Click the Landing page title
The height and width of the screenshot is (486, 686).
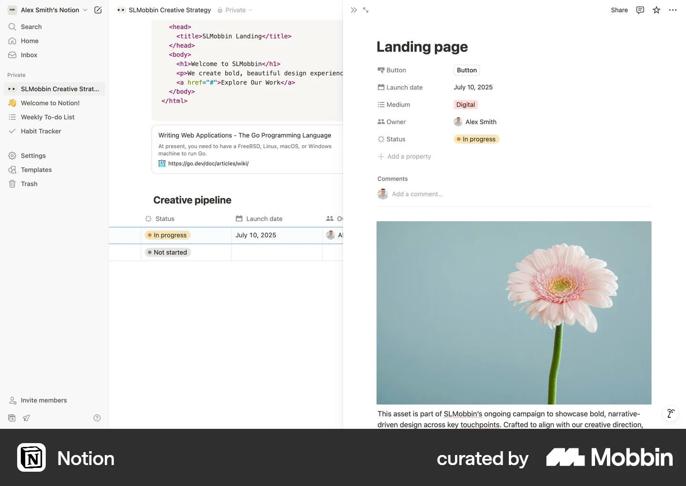pyautogui.click(x=422, y=47)
